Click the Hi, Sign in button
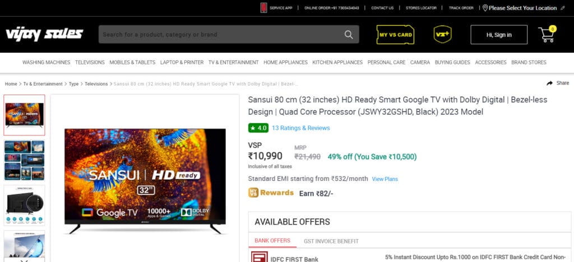Image resolution: width=574 pixels, height=262 pixels. [x=499, y=35]
